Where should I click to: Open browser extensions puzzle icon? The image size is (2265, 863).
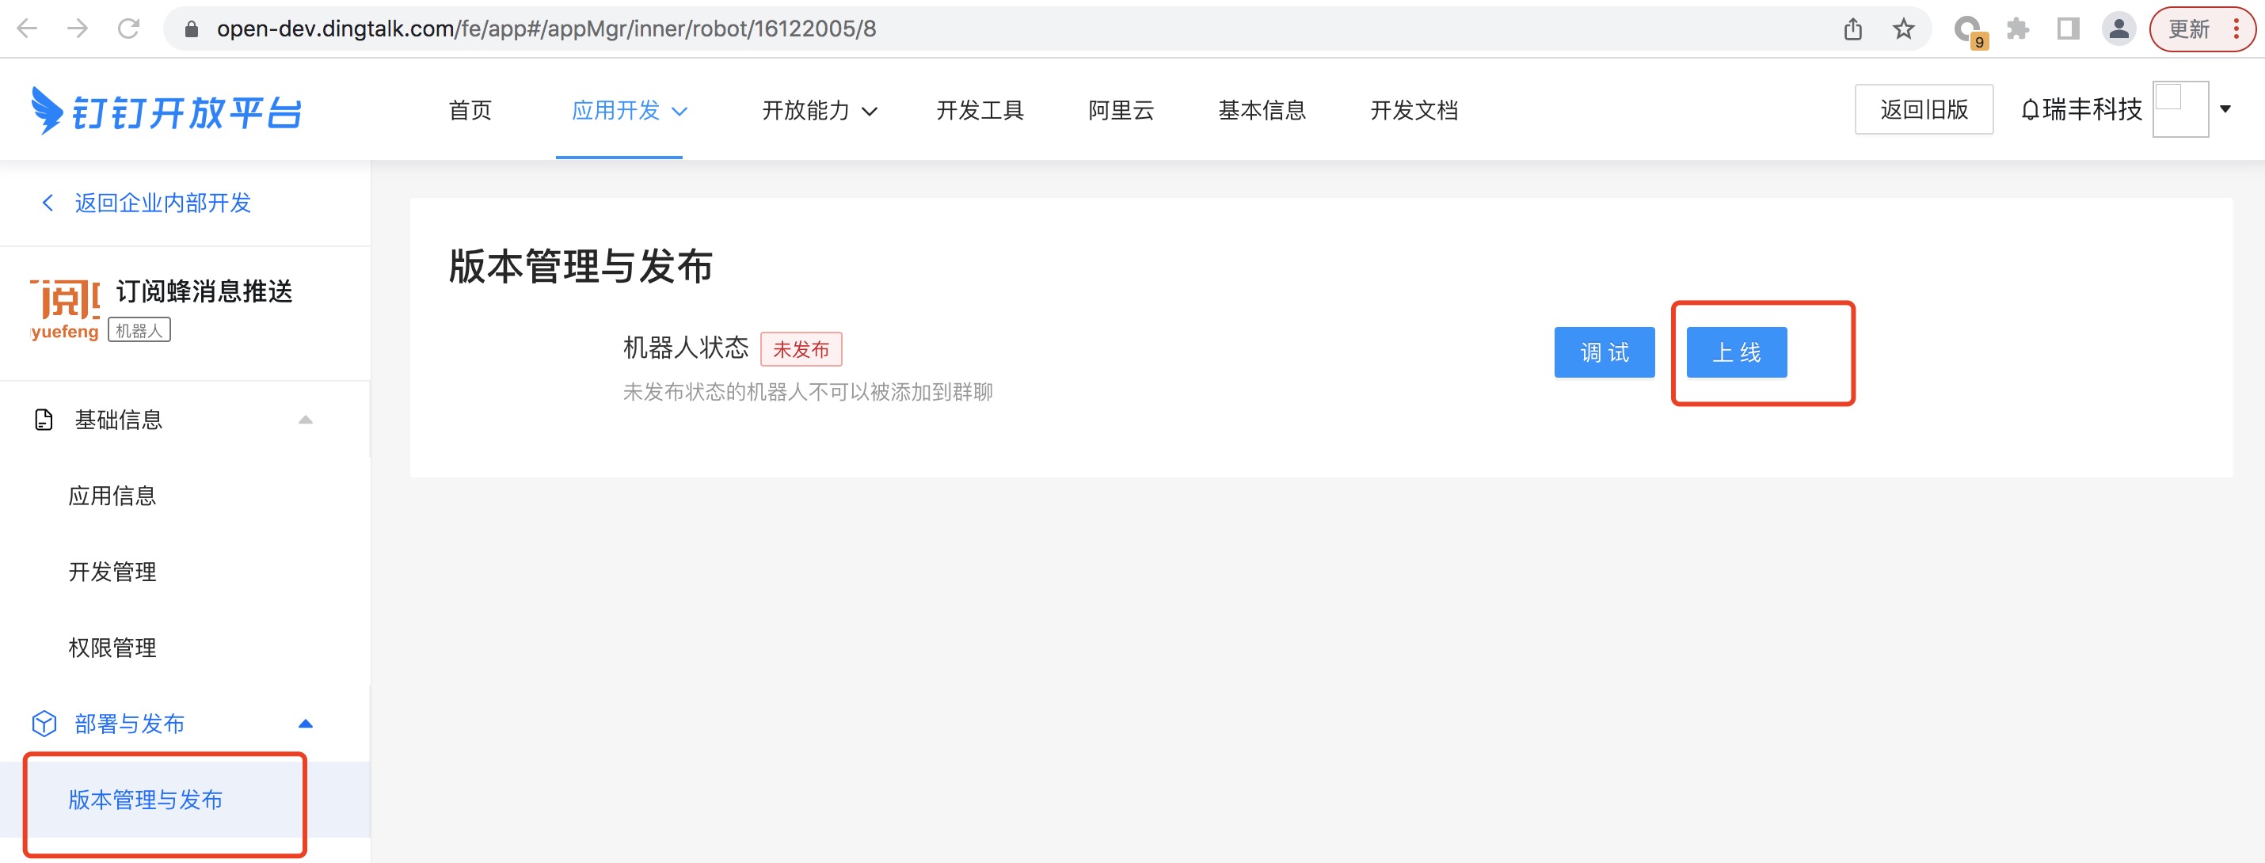click(2018, 29)
